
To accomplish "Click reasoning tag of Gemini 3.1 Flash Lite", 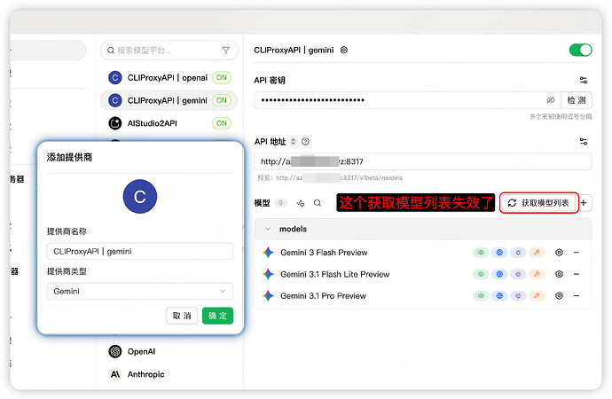I will (x=518, y=274).
